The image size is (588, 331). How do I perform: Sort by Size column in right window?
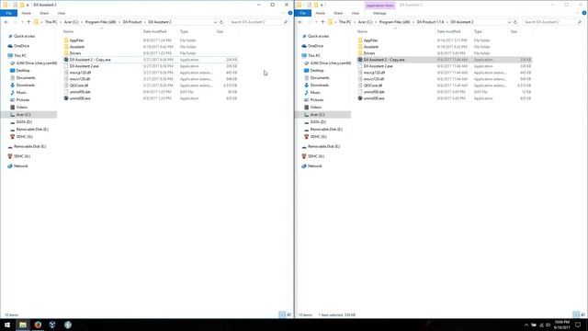514,31
